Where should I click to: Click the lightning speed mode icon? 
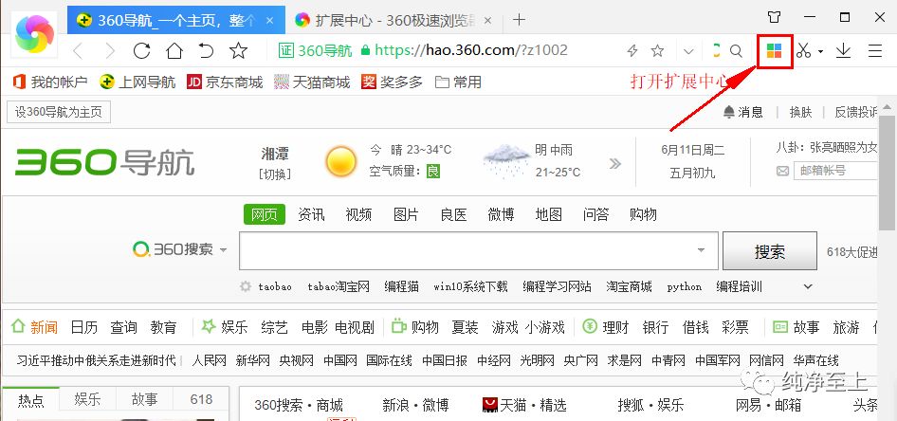coord(632,51)
